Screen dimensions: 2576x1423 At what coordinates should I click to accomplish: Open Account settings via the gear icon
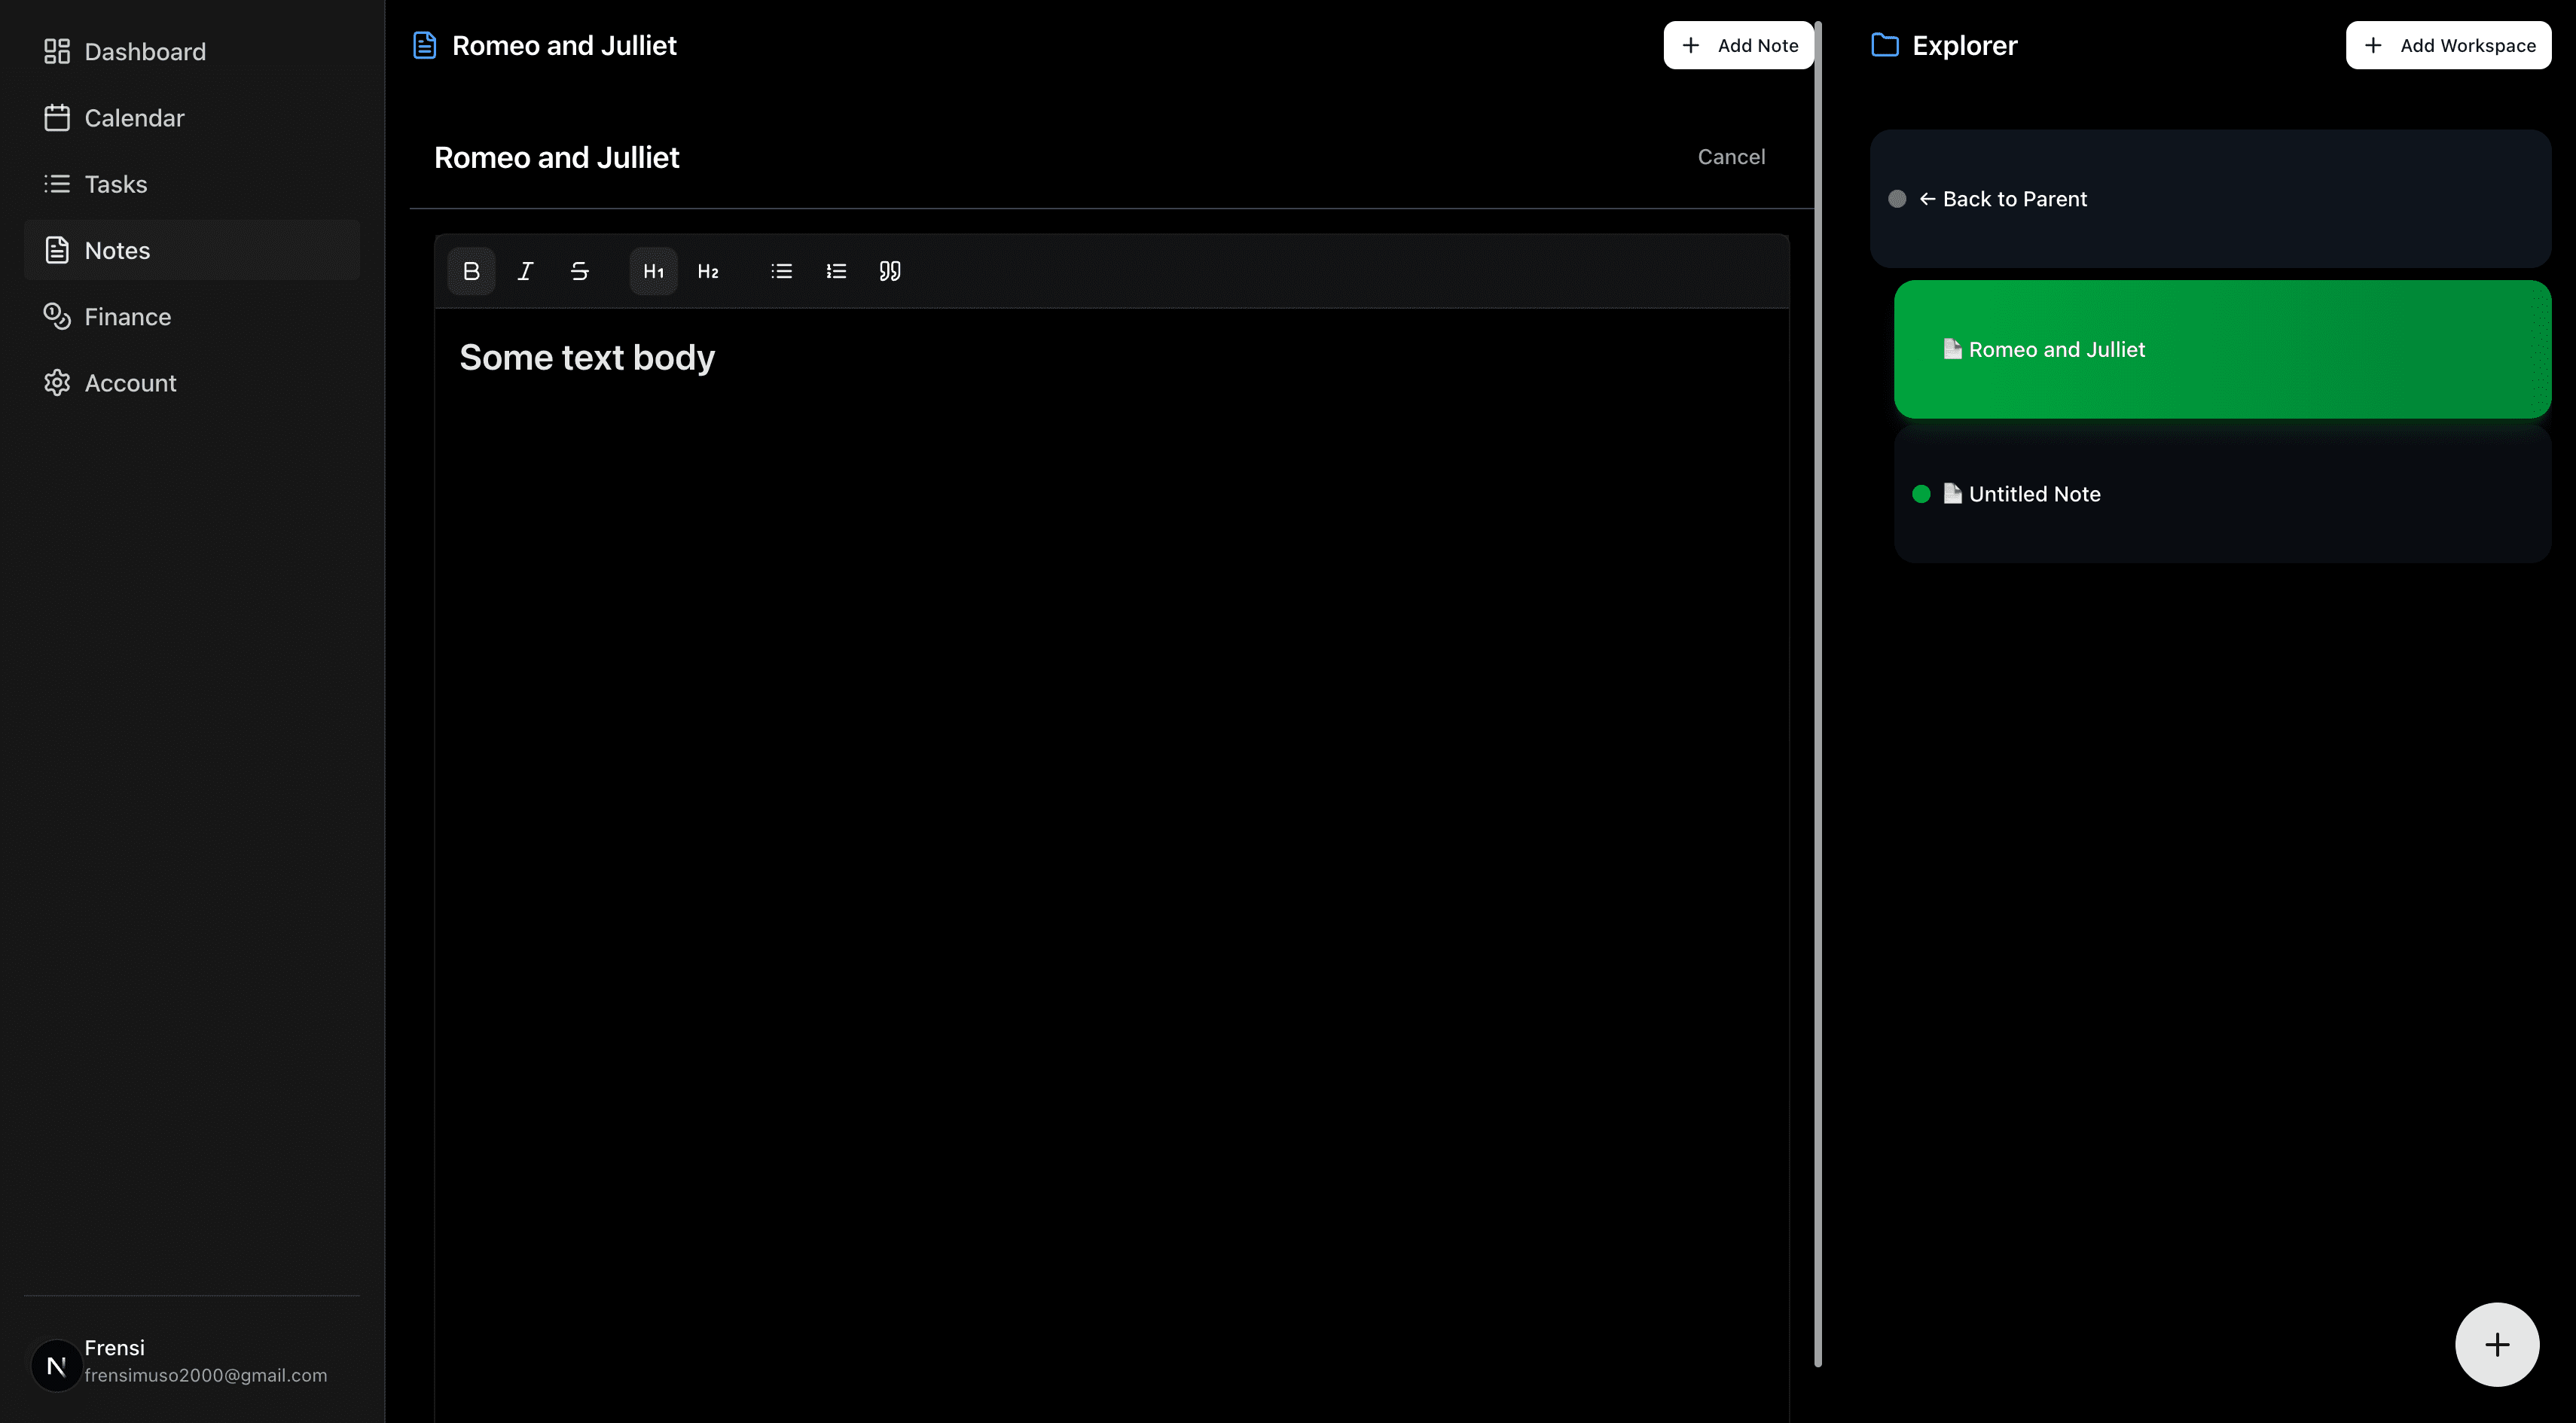click(57, 382)
